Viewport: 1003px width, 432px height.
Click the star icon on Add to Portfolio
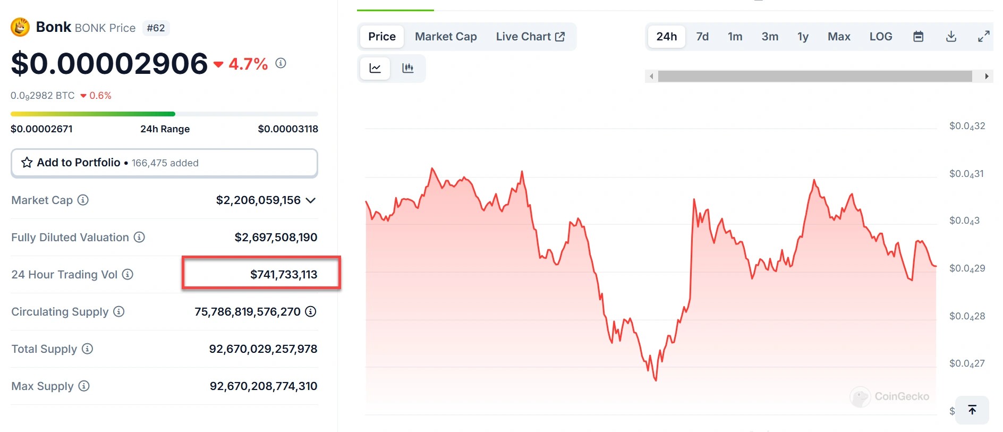pyautogui.click(x=26, y=163)
